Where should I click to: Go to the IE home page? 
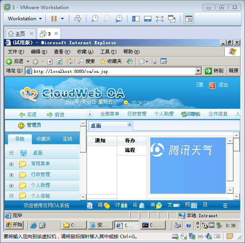[x=69, y=61]
